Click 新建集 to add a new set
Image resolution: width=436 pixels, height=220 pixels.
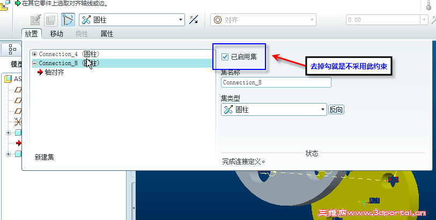coord(44,157)
